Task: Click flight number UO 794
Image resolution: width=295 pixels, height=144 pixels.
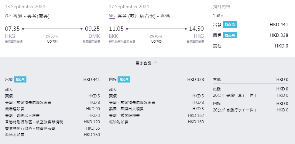Action: [x=52, y=41]
